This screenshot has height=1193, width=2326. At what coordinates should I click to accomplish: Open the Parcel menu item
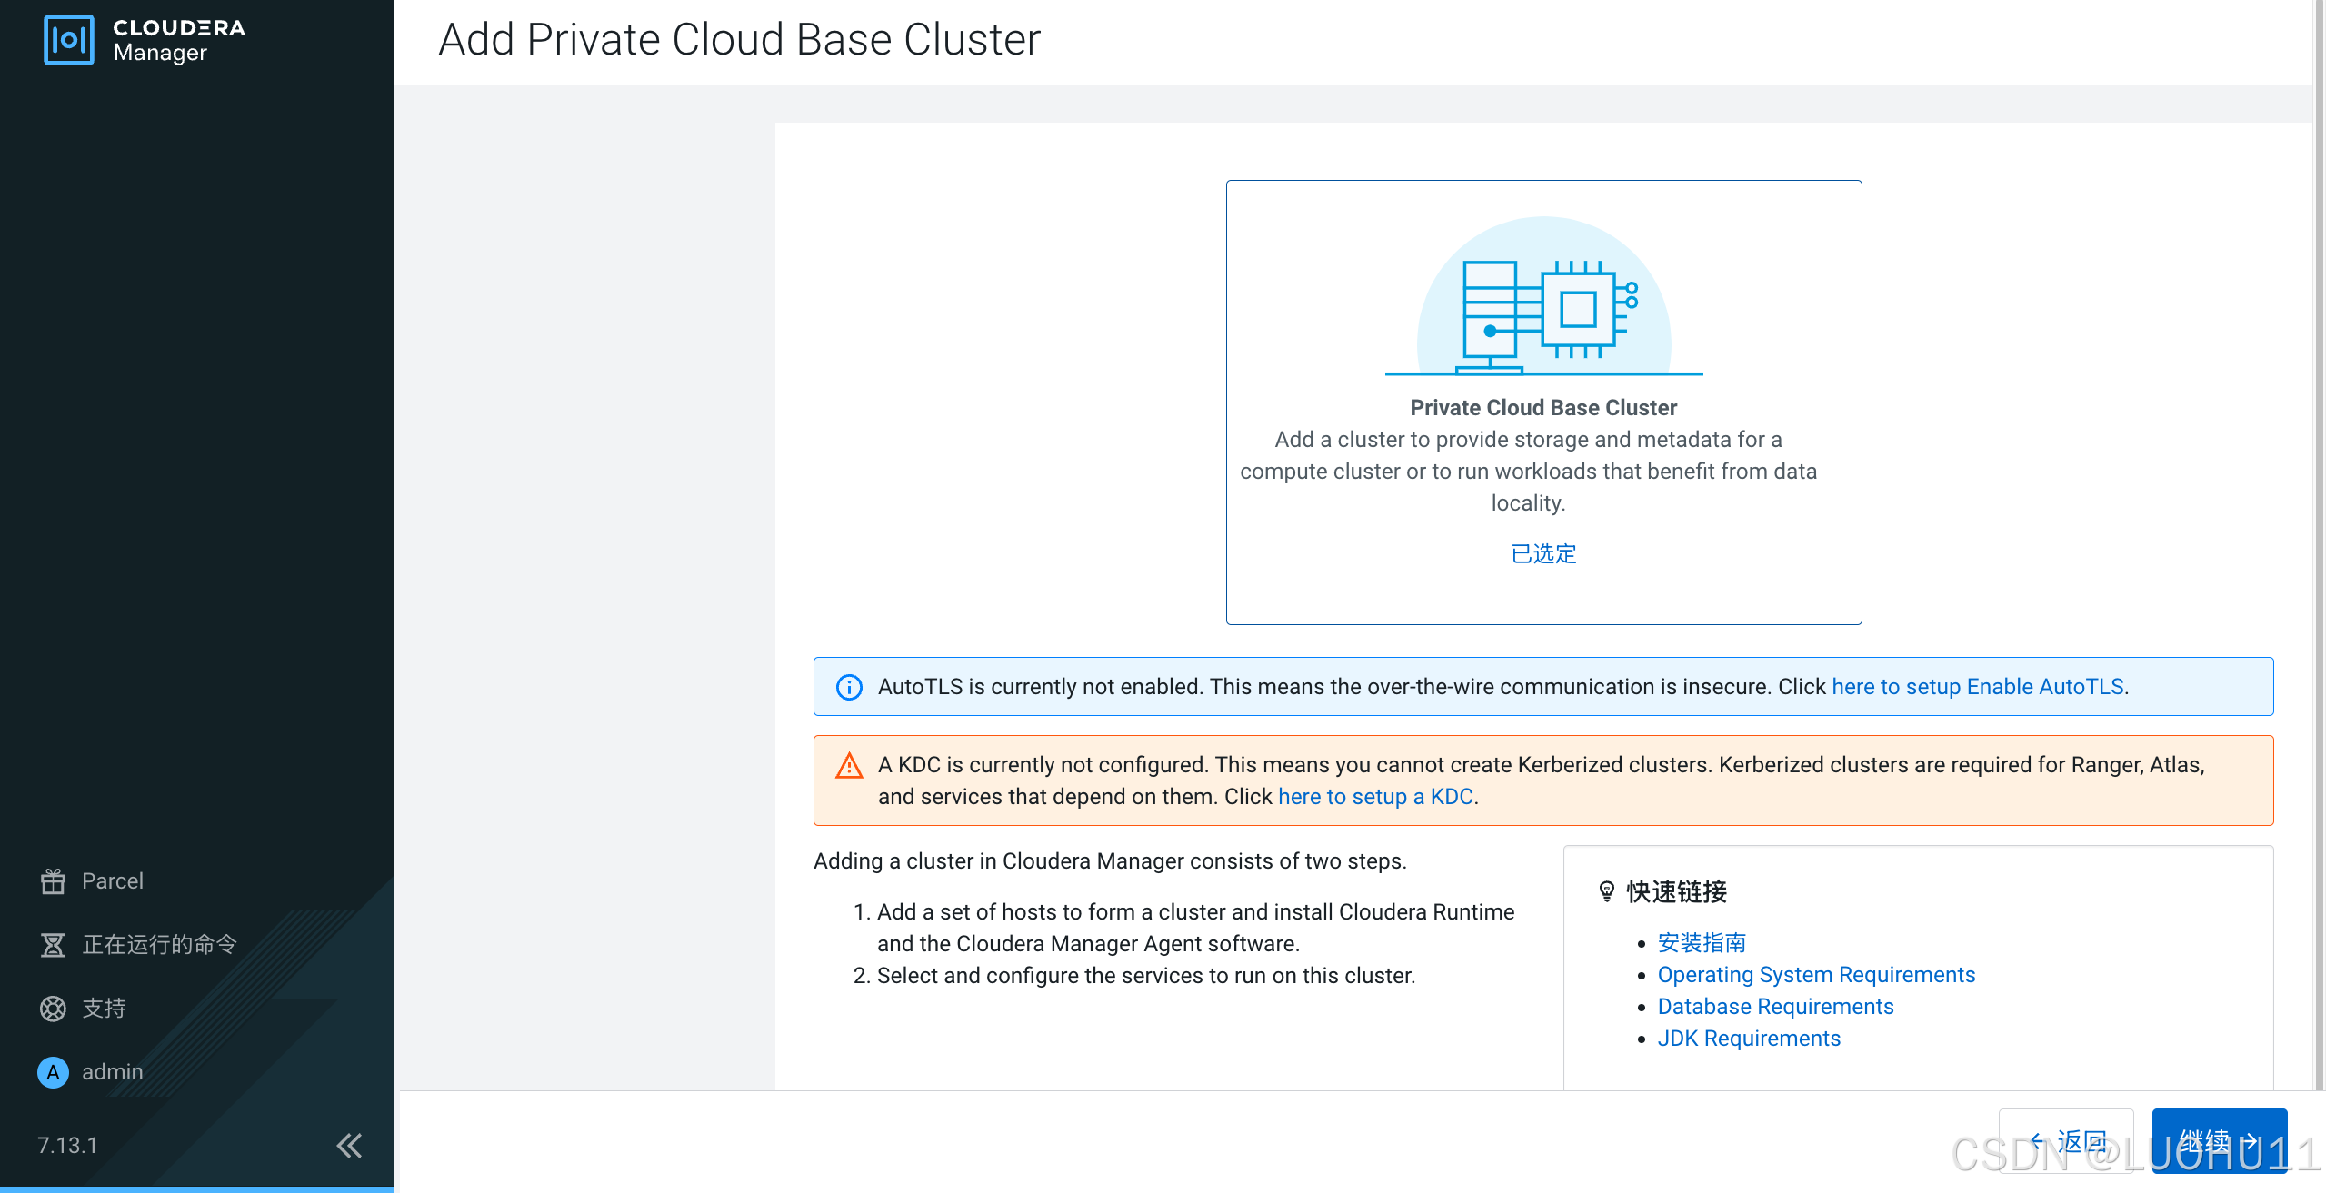click(x=113, y=880)
